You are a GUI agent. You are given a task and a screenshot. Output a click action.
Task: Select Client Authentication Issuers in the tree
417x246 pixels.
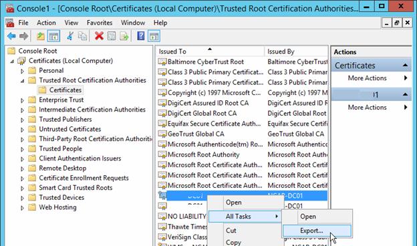pos(80,158)
